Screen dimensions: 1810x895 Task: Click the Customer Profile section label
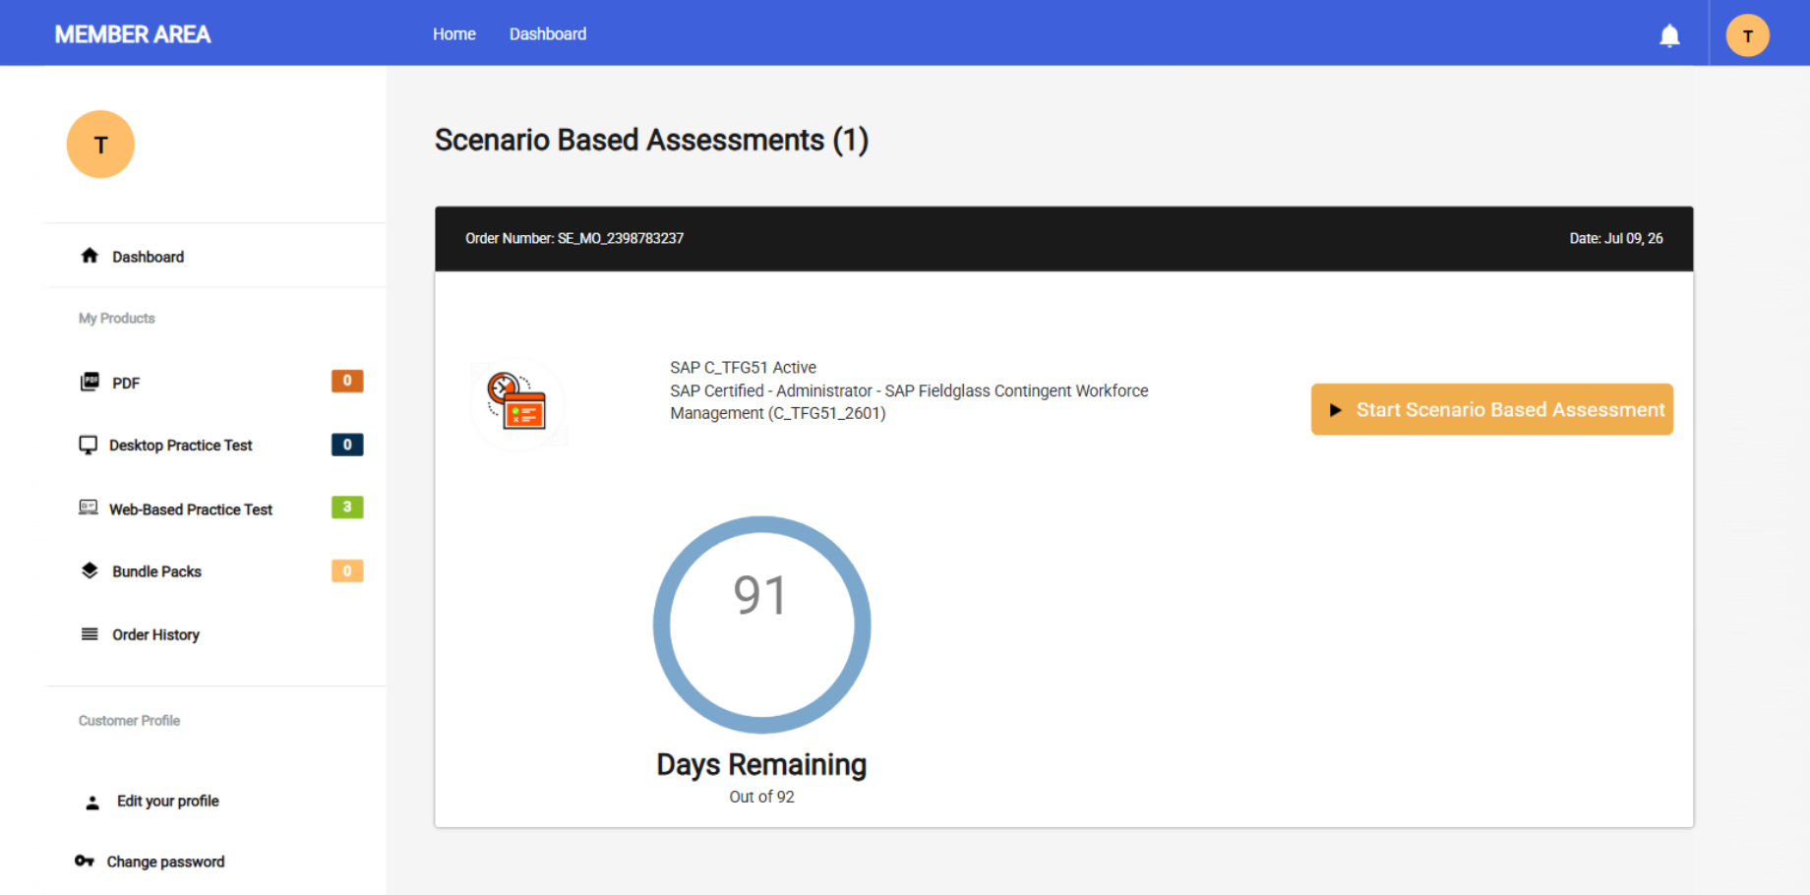(x=130, y=721)
